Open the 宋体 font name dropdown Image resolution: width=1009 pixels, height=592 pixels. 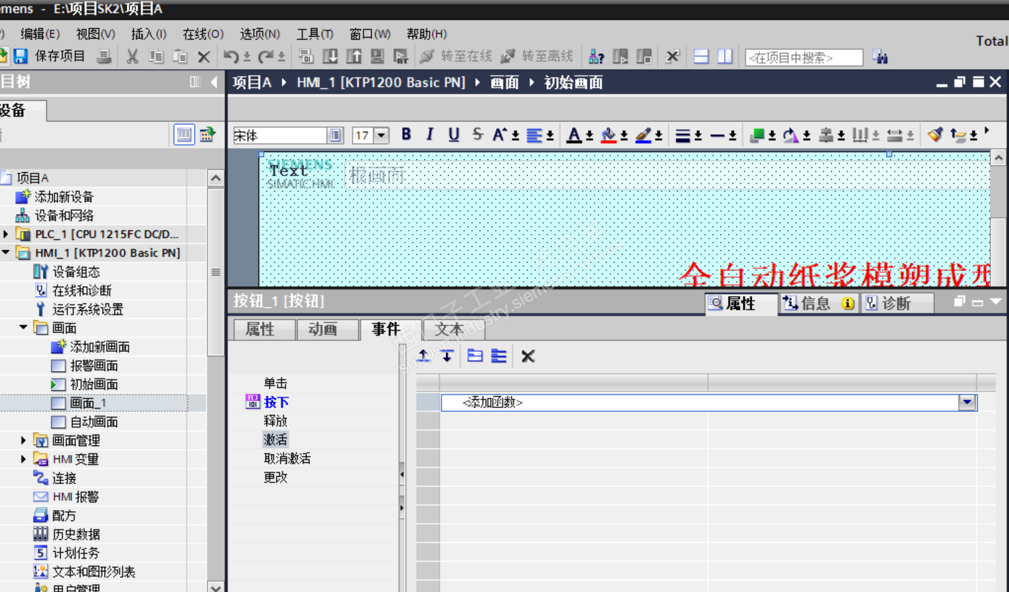click(336, 136)
